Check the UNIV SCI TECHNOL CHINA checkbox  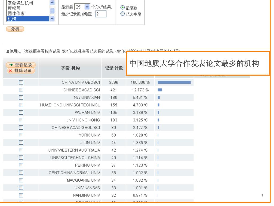pyautogui.click(x=21, y=158)
